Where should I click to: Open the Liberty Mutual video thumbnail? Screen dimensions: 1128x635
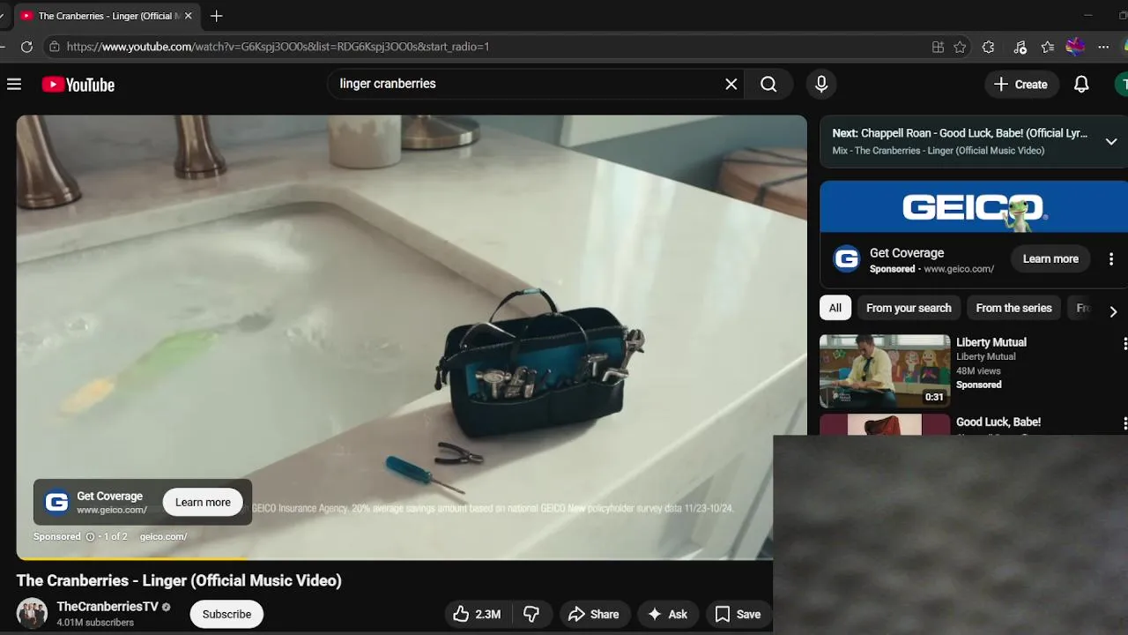[x=885, y=371]
